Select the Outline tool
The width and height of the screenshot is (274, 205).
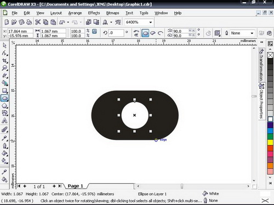click(4, 146)
